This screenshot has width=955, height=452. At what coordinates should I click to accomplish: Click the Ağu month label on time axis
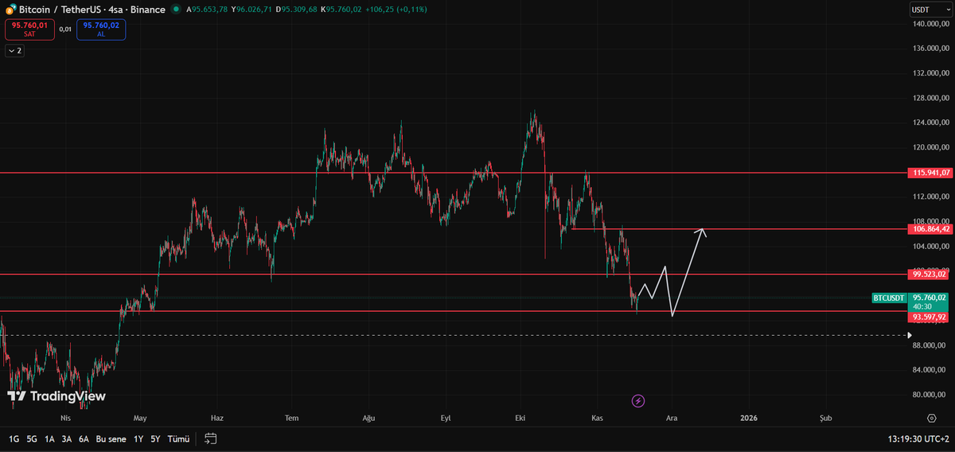[x=368, y=417]
